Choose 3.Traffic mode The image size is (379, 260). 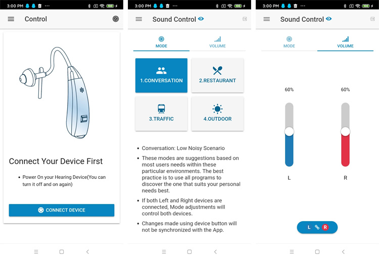pos(161,114)
